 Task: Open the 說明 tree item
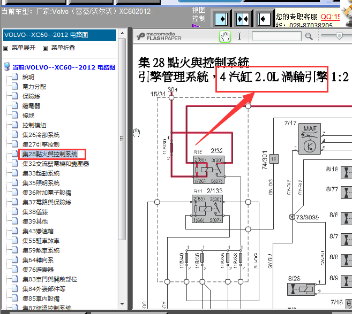[x=28, y=77]
